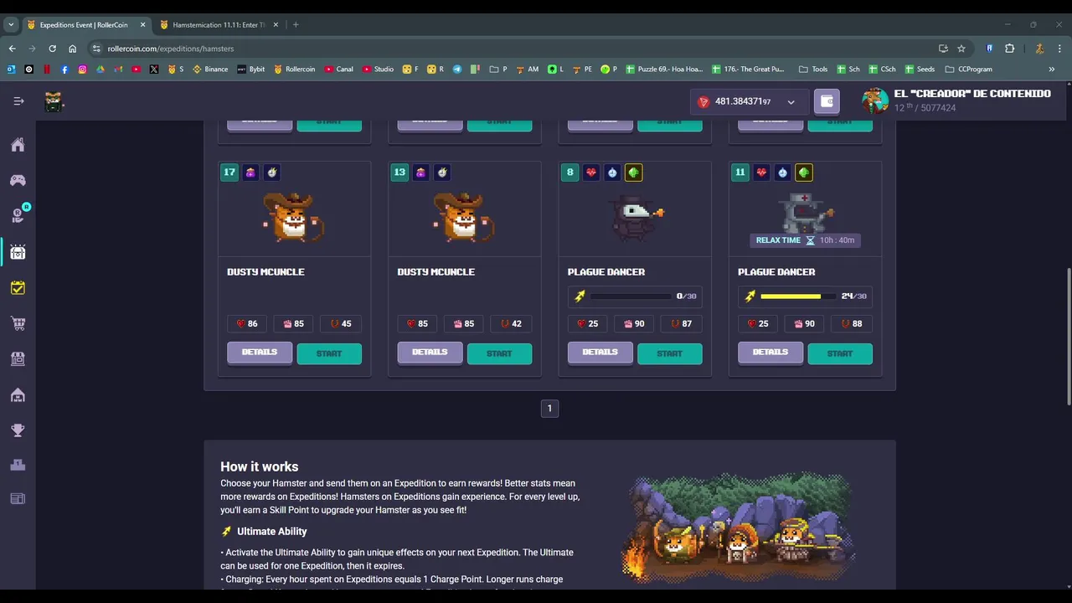Open the browser Extensions puzzle icon
Screen dimensions: 1072x603
[1009, 49]
